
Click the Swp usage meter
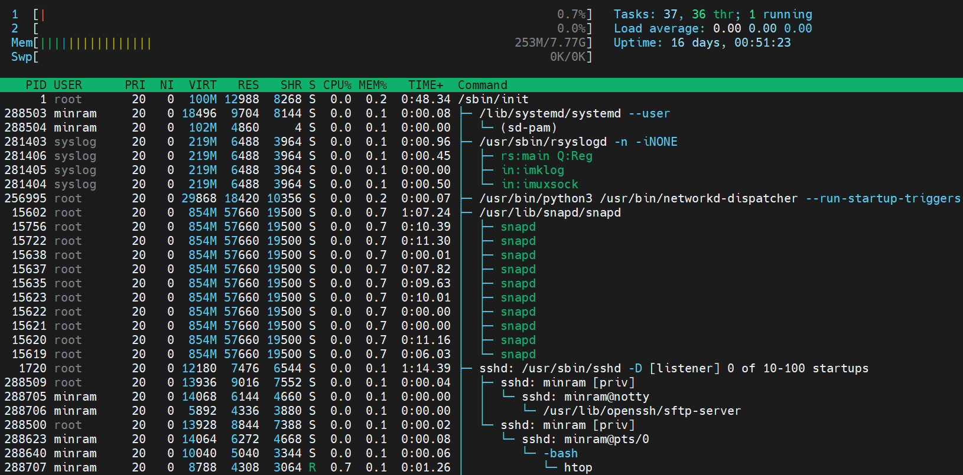tap(302, 57)
